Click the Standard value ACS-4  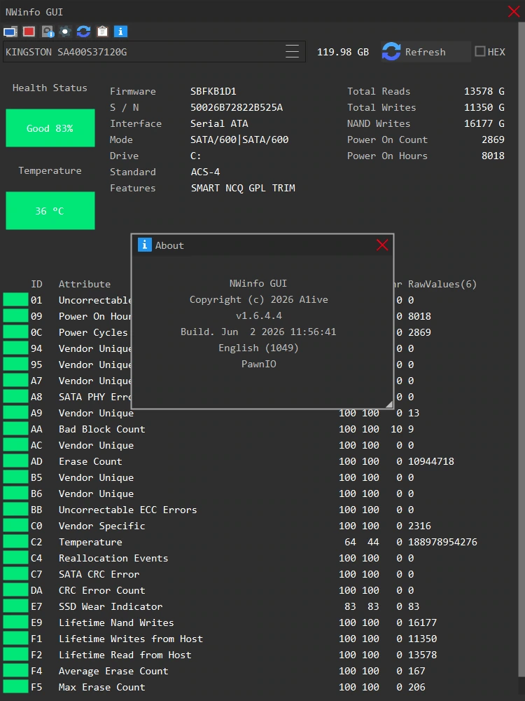[205, 172]
